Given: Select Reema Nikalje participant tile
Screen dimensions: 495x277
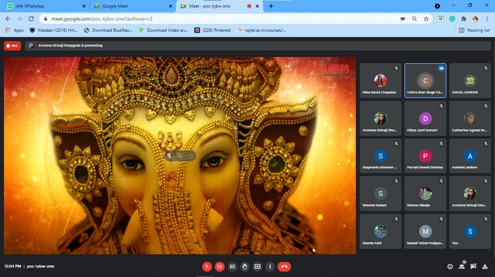Looking at the screenshot, I should click(425, 194).
